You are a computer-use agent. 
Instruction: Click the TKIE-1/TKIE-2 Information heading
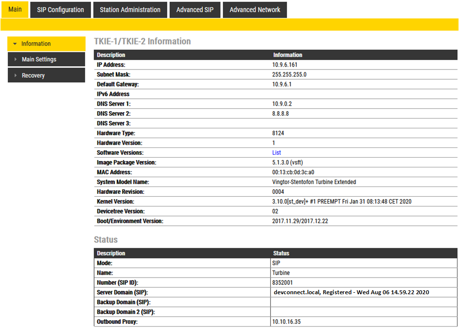pyautogui.click(x=142, y=42)
